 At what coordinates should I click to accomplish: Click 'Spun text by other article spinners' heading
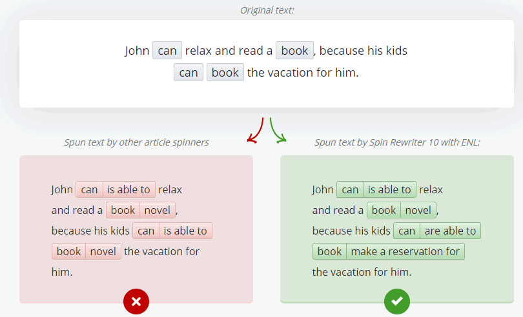tap(136, 142)
